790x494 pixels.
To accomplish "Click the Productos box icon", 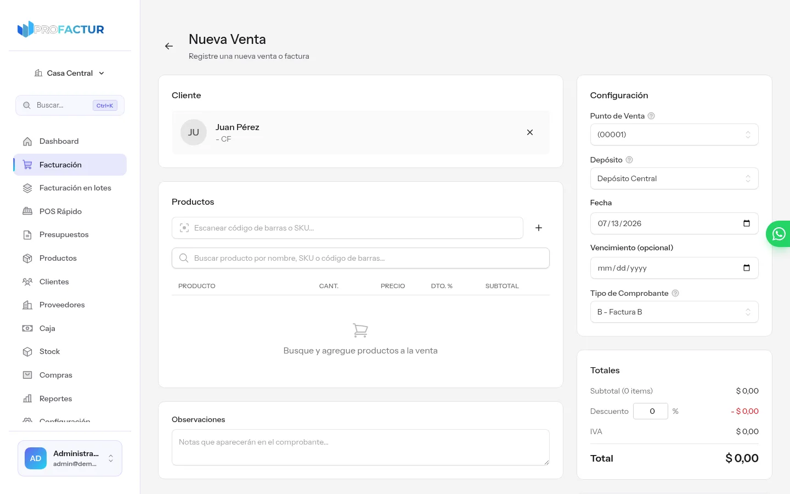I will tap(27, 258).
